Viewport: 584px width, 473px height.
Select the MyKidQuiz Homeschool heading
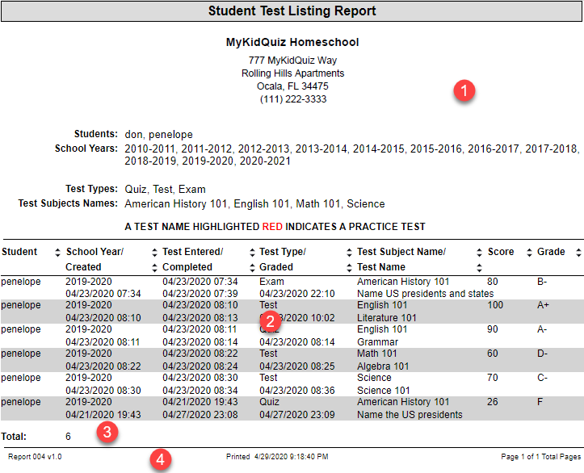tap(292, 42)
